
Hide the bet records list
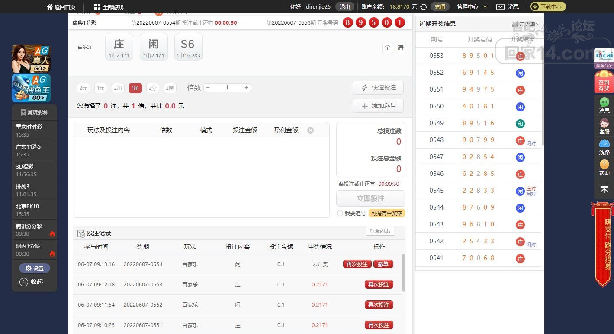coord(379,231)
